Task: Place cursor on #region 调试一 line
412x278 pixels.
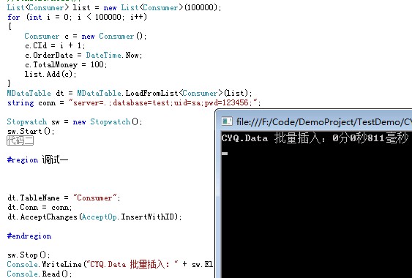Action: coord(37,159)
